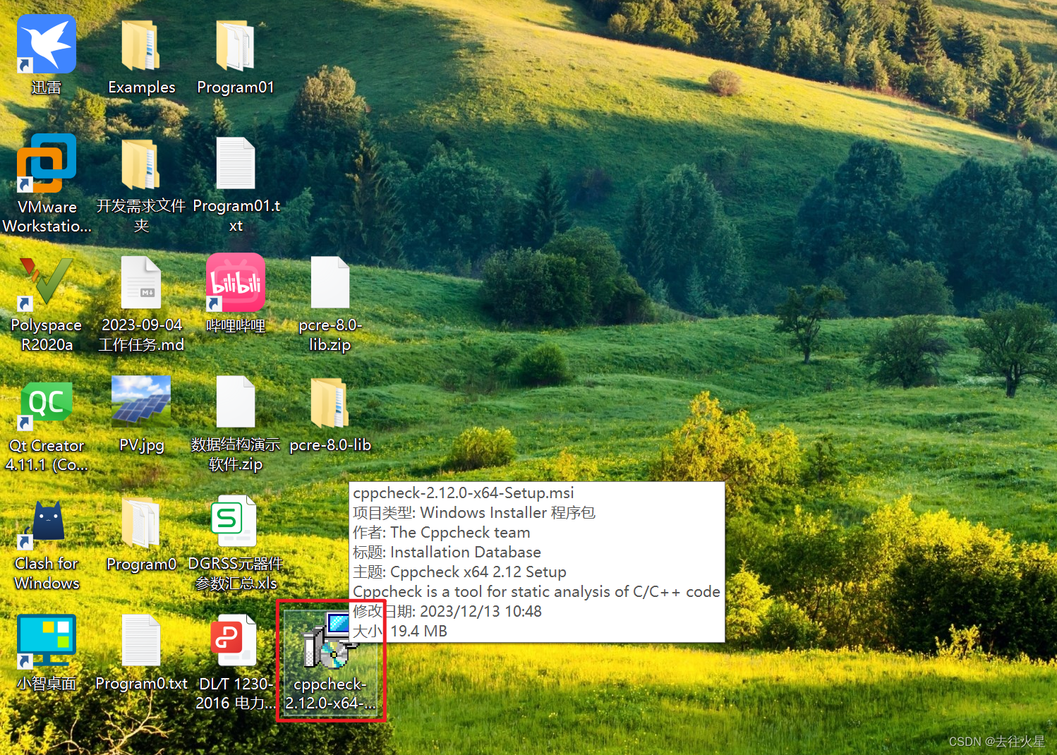Click the pcre-8.0-lib folder label
The image size is (1057, 755).
[330, 445]
